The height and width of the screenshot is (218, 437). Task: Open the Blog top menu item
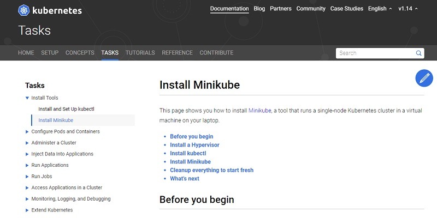tap(259, 9)
